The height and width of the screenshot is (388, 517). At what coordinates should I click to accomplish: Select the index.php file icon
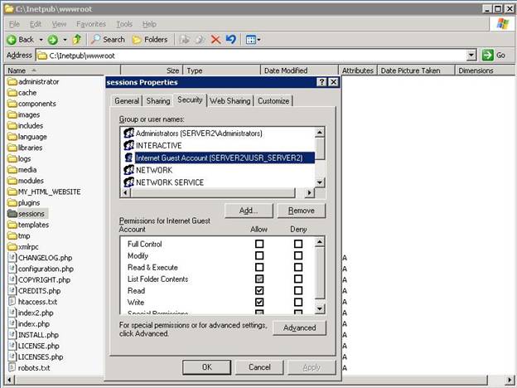[12, 323]
